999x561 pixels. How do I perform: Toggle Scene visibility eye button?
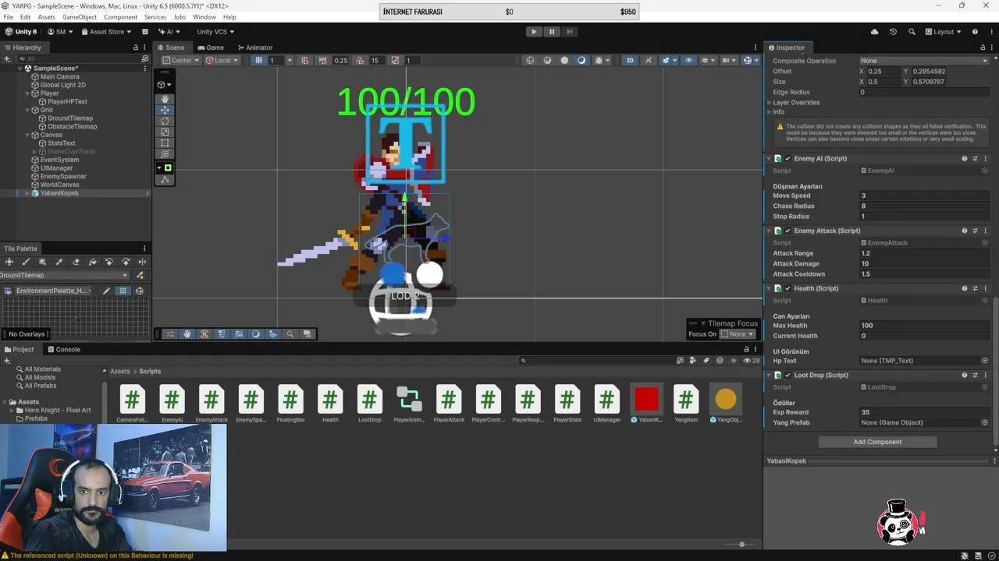[688, 61]
